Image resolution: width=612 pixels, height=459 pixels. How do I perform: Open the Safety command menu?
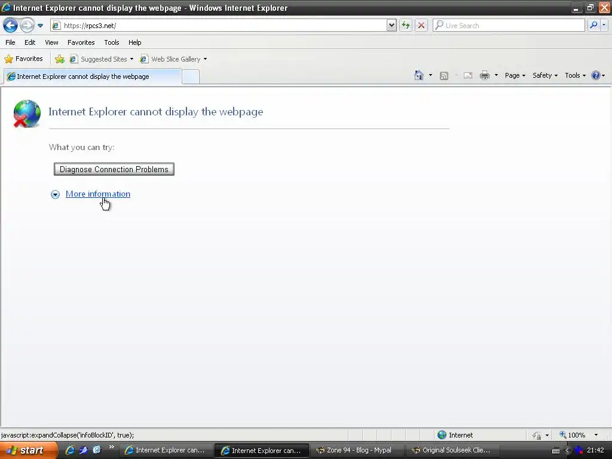pyautogui.click(x=545, y=75)
